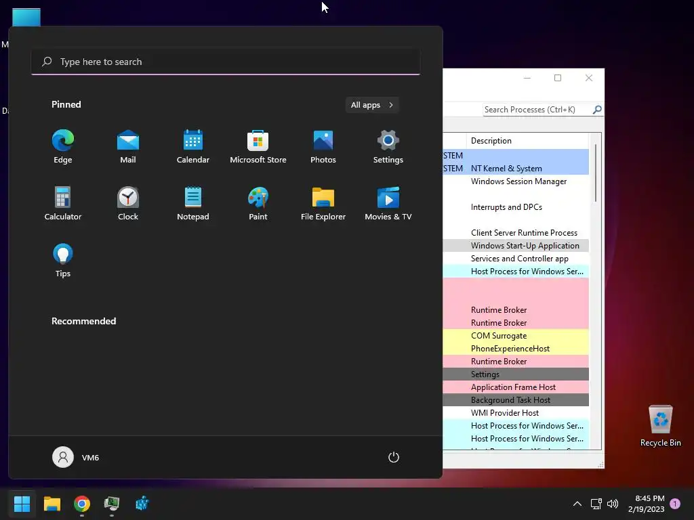
Task: Show hidden system tray icons
Action: click(x=577, y=504)
